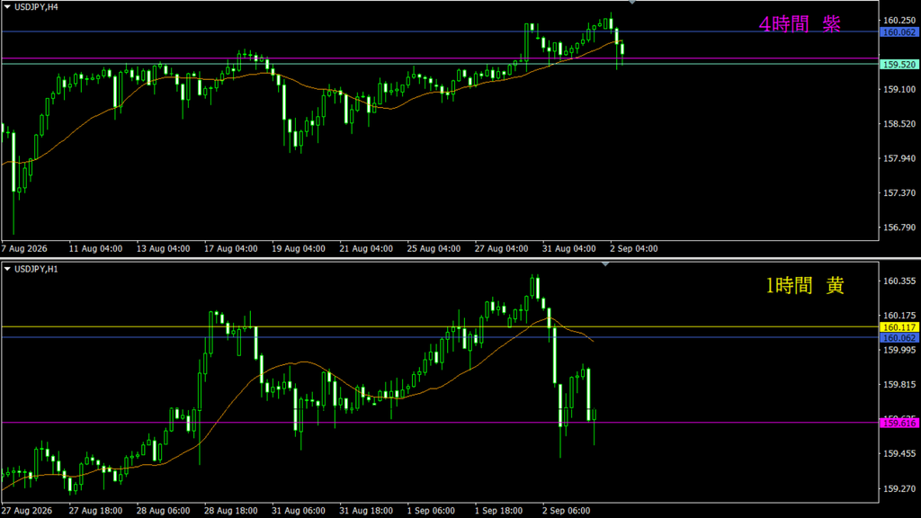Click the chart shift marker on H4 chart
Viewport: 921px width, 518px height.
(x=632, y=3)
